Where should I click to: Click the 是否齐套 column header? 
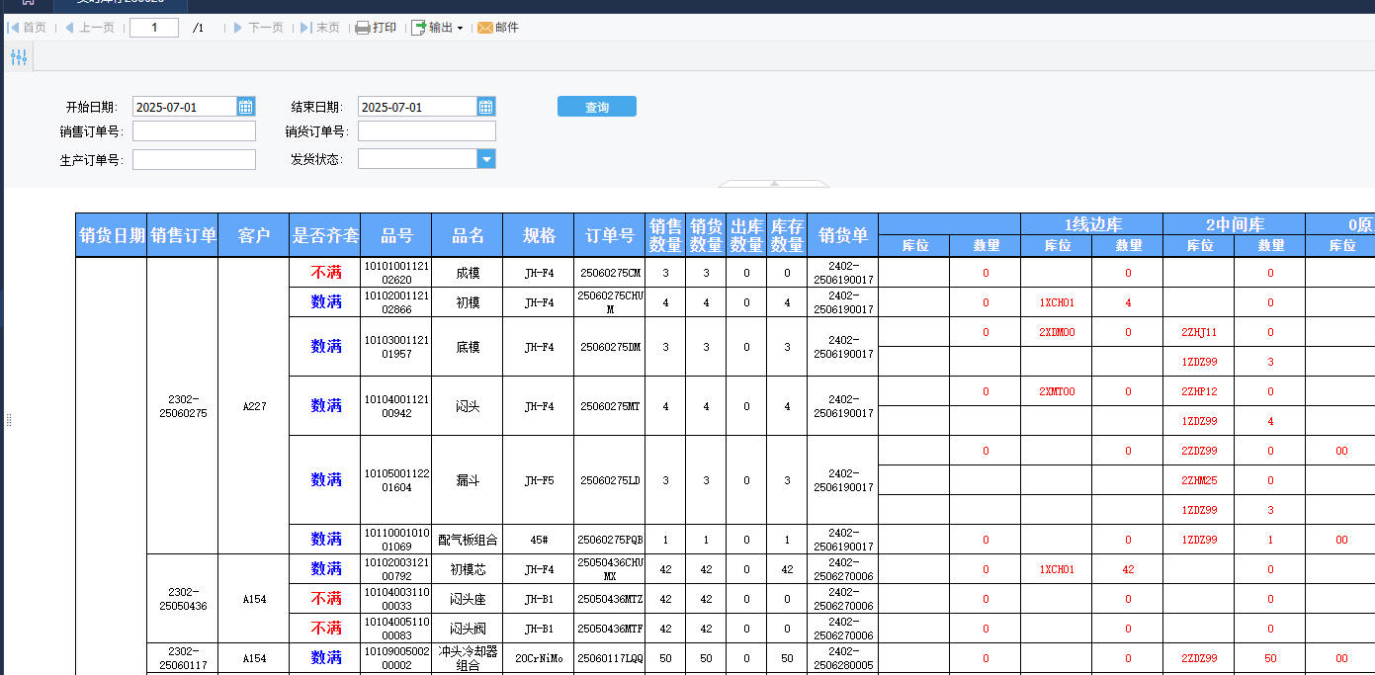click(x=325, y=235)
